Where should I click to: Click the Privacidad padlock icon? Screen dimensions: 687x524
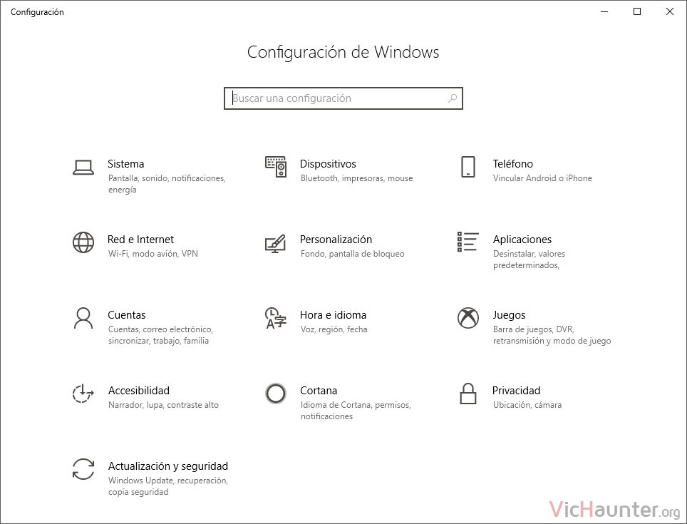tap(468, 393)
